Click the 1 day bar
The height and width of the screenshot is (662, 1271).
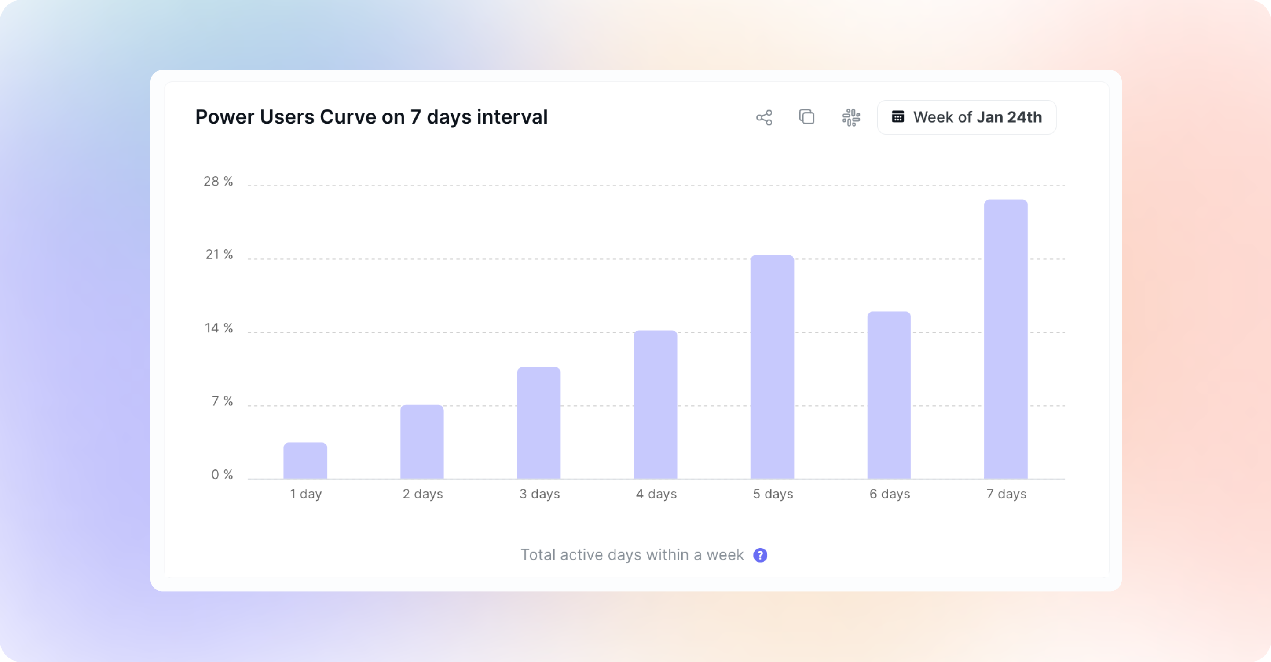click(x=305, y=461)
